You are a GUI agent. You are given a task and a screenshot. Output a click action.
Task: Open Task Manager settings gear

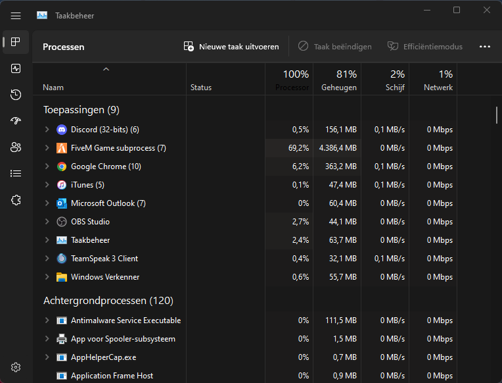click(16, 367)
